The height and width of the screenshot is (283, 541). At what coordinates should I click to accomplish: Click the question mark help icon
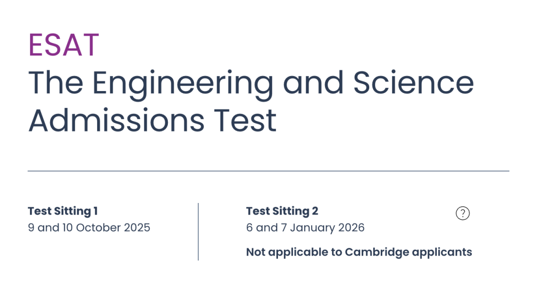[463, 213]
